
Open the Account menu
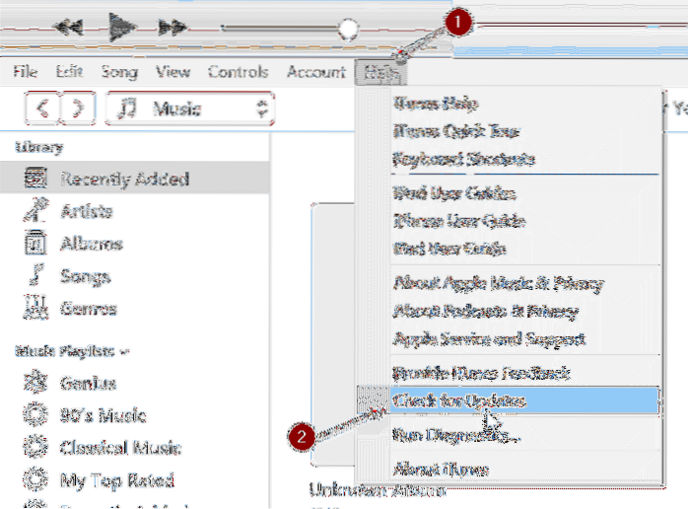click(315, 72)
